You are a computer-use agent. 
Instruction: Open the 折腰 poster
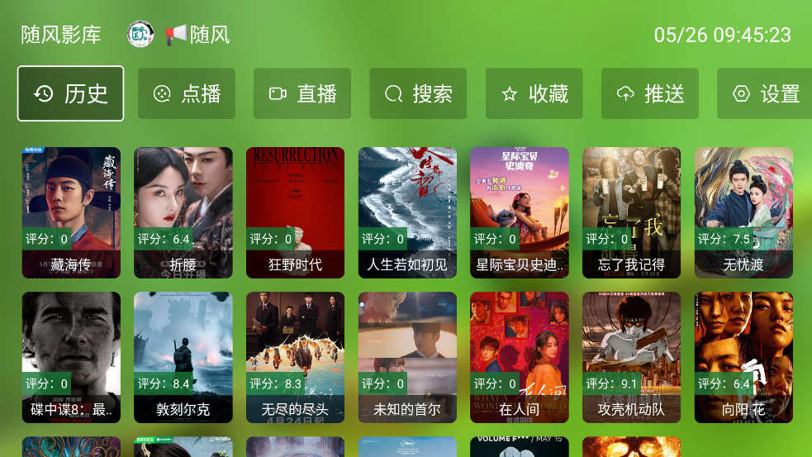coord(183,212)
